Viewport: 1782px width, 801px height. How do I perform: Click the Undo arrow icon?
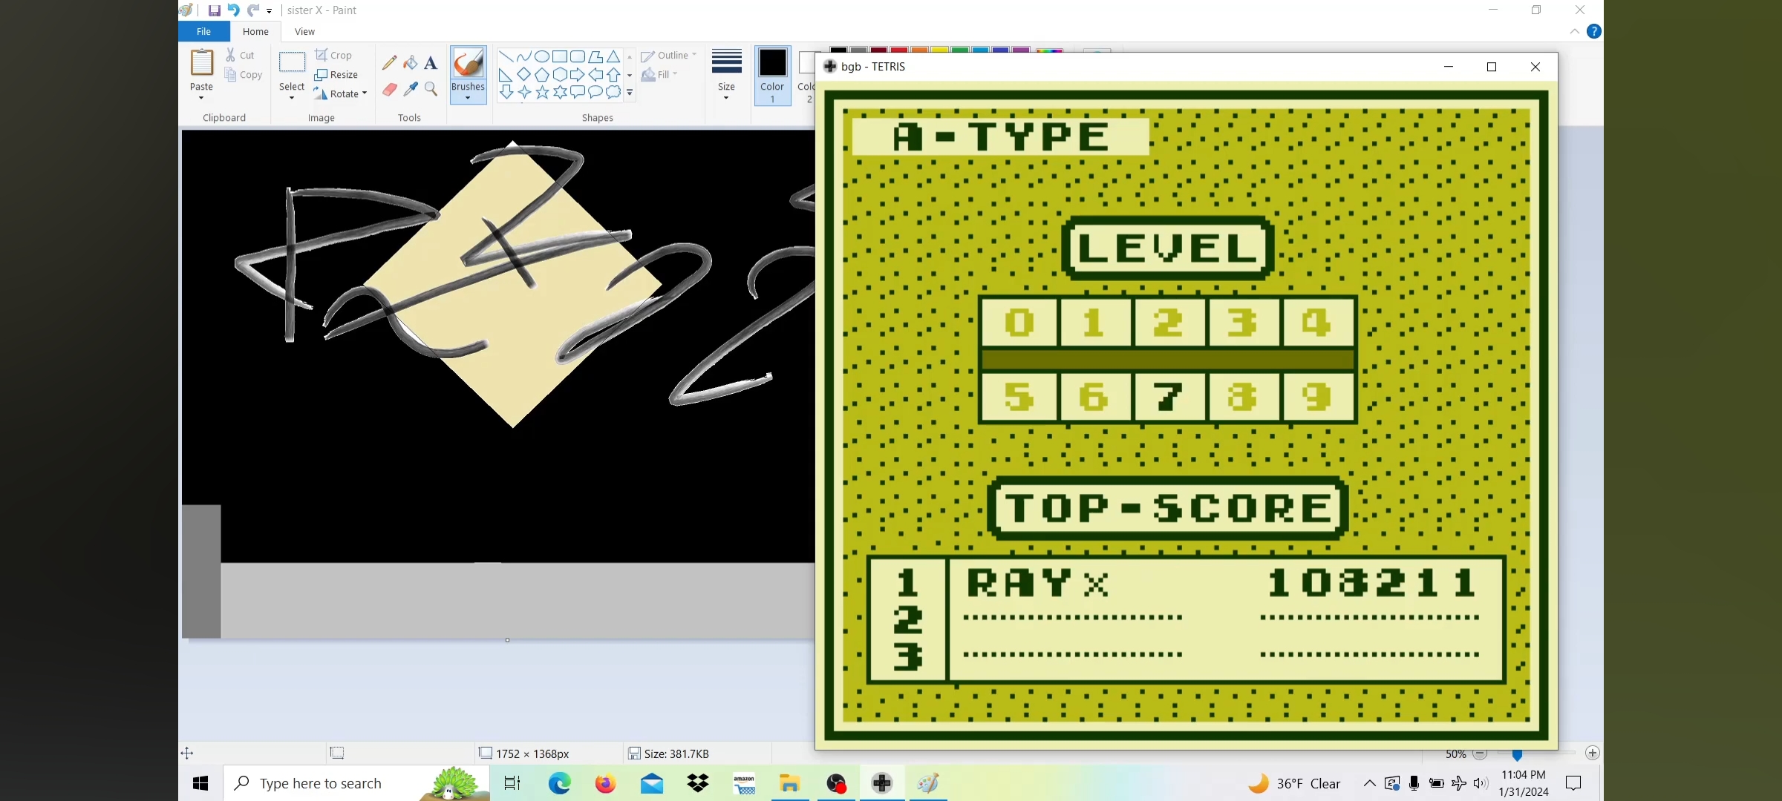tap(233, 10)
